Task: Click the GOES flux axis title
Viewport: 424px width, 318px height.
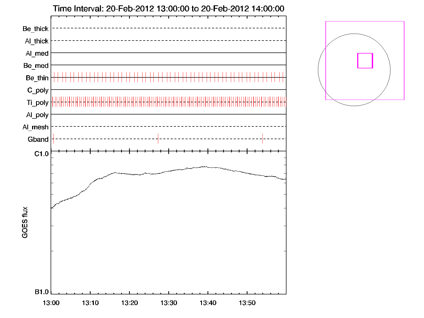Action: tap(25, 222)
